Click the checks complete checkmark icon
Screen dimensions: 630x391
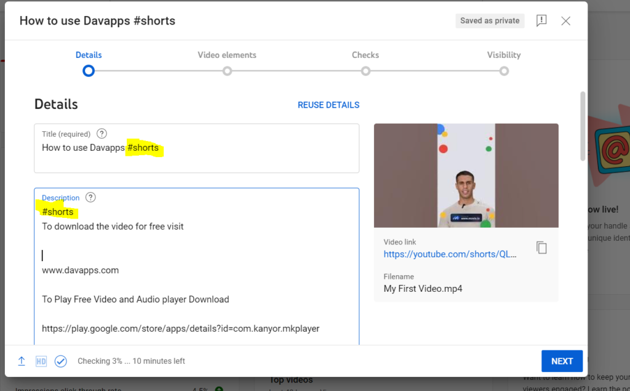pyautogui.click(x=61, y=361)
